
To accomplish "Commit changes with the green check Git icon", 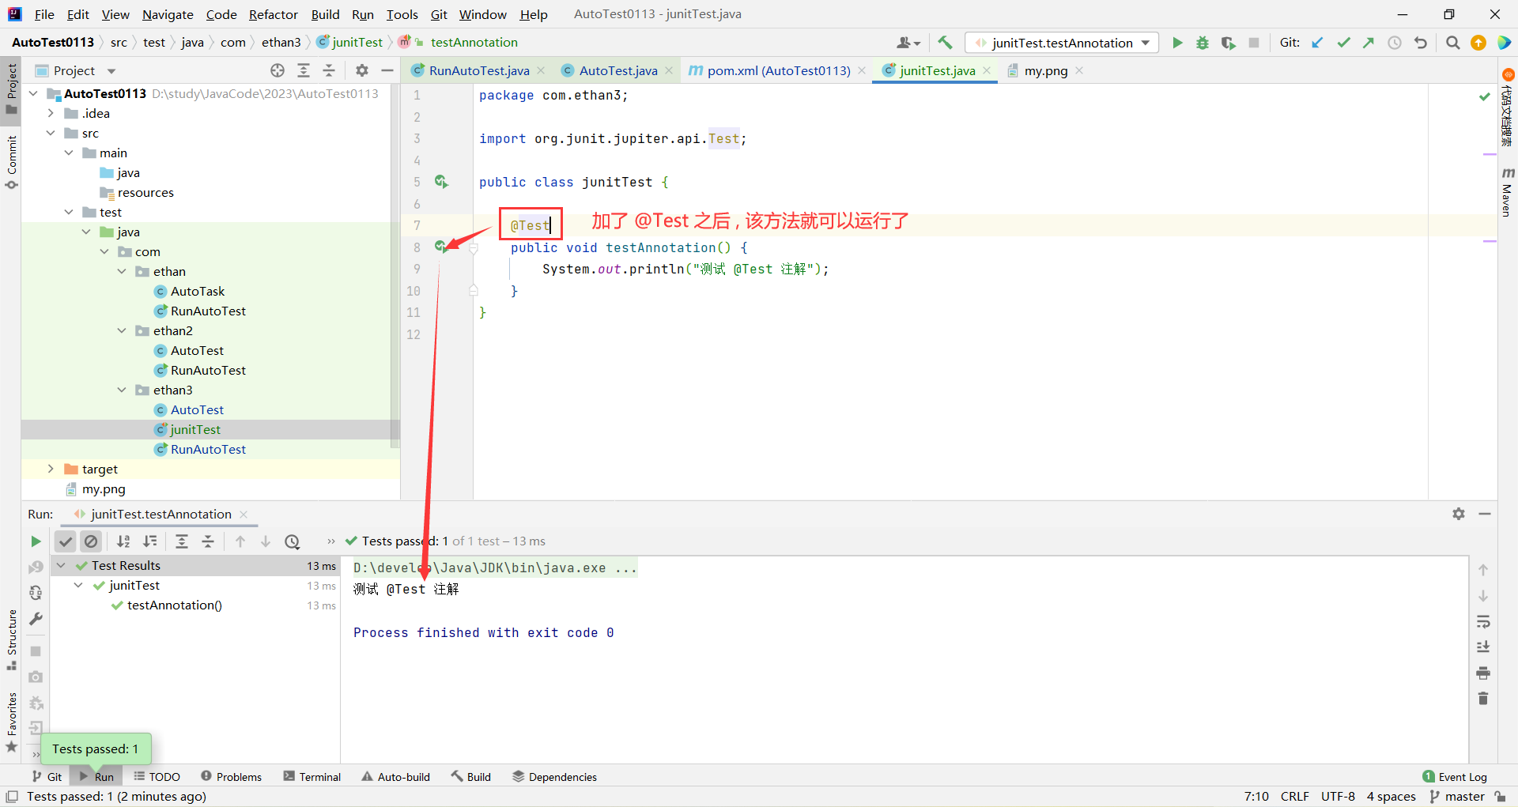I will tap(1343, 43).
